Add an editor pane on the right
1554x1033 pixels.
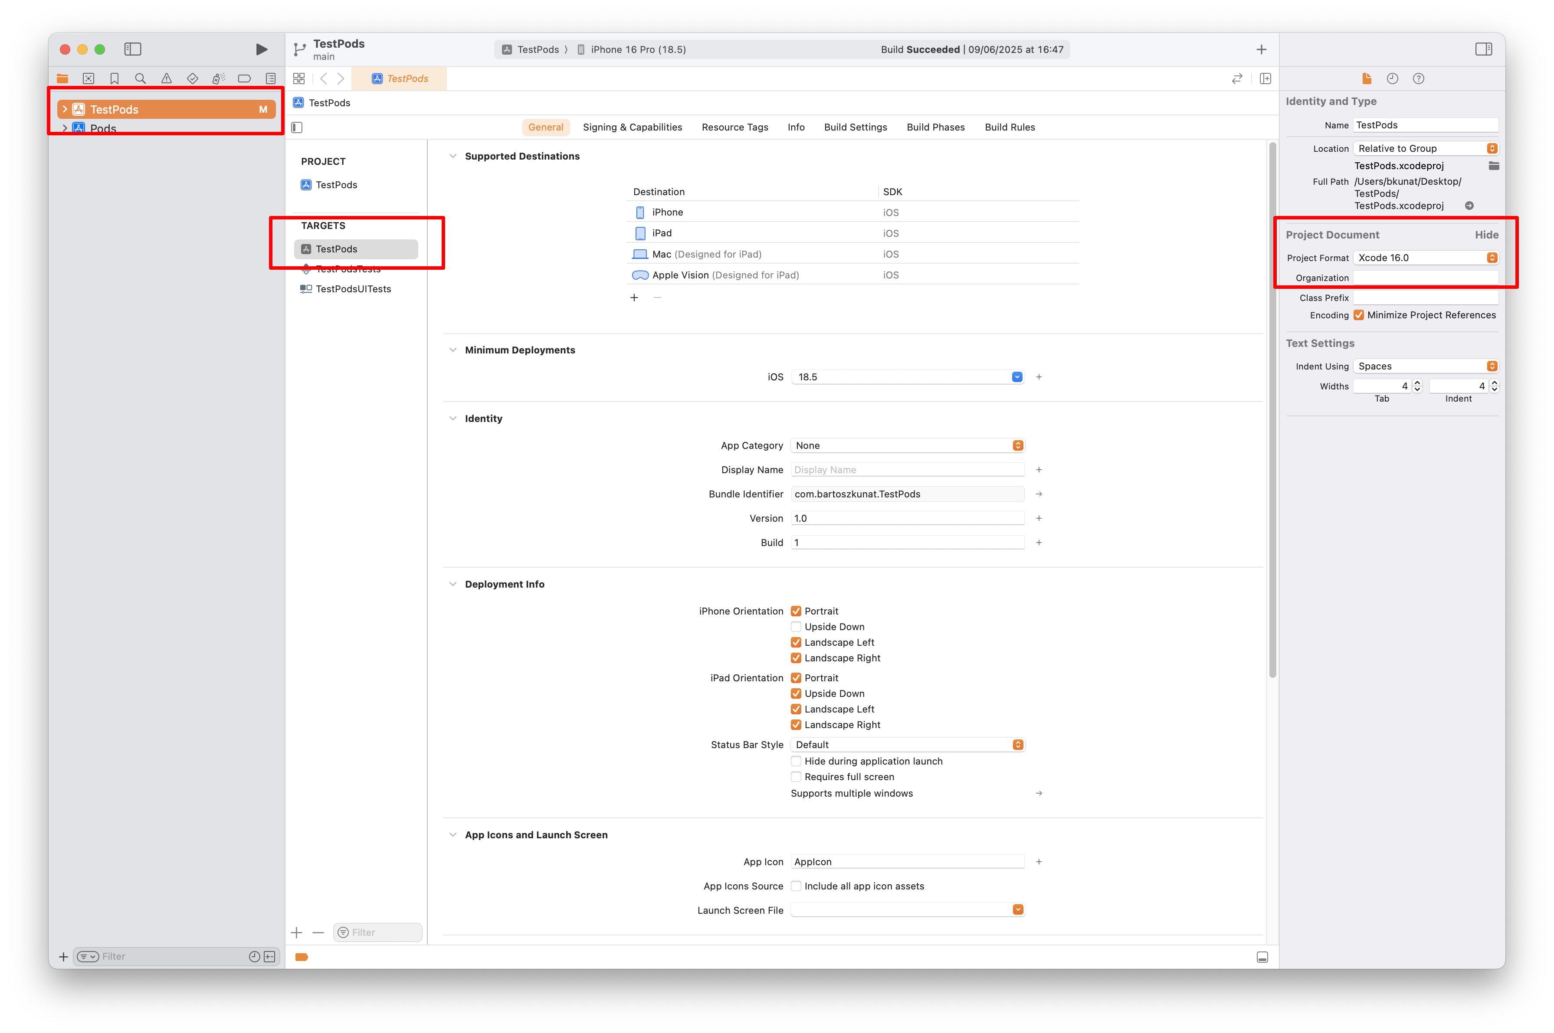[x=1265, y=78]
